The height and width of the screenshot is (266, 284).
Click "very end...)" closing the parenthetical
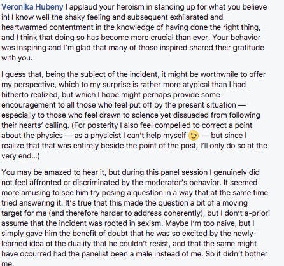tap(20, 156)
